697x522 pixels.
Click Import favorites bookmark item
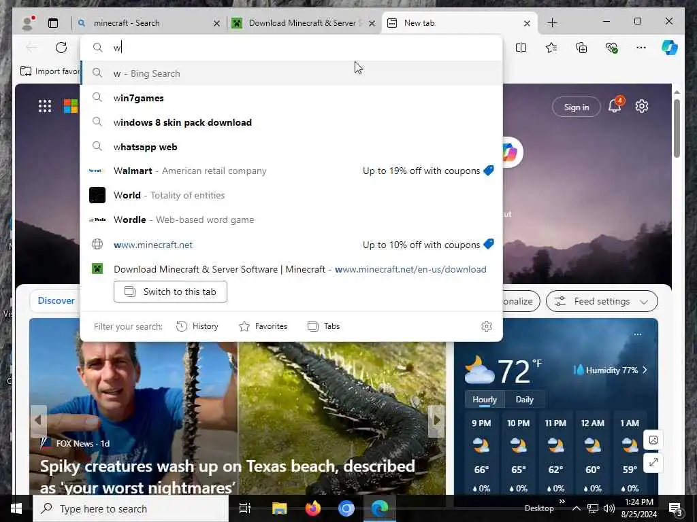(50, 71)
